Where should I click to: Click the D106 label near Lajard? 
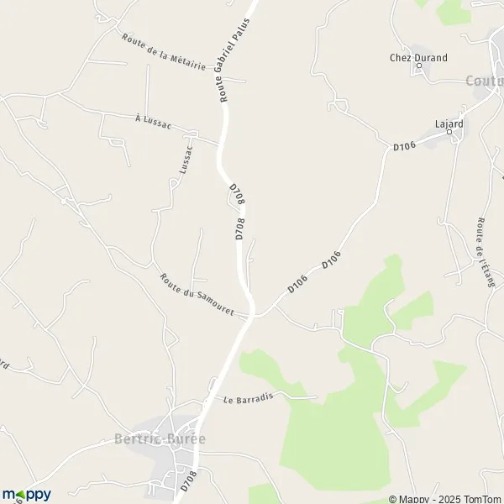point(404,146)
